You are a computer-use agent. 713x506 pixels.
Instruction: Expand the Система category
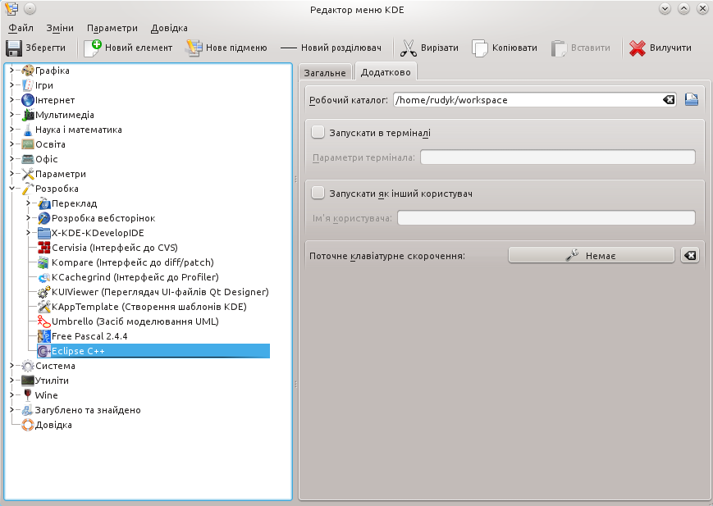click(x=12, y=366)
